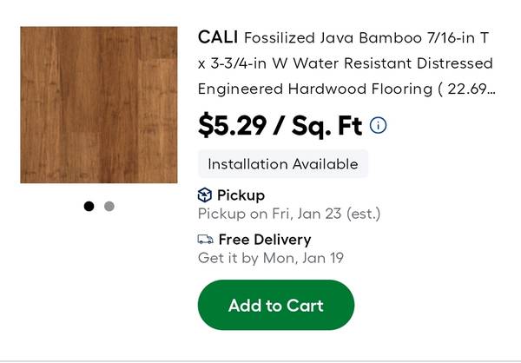Select the Pickup fulfillment label

click(241, 195)
